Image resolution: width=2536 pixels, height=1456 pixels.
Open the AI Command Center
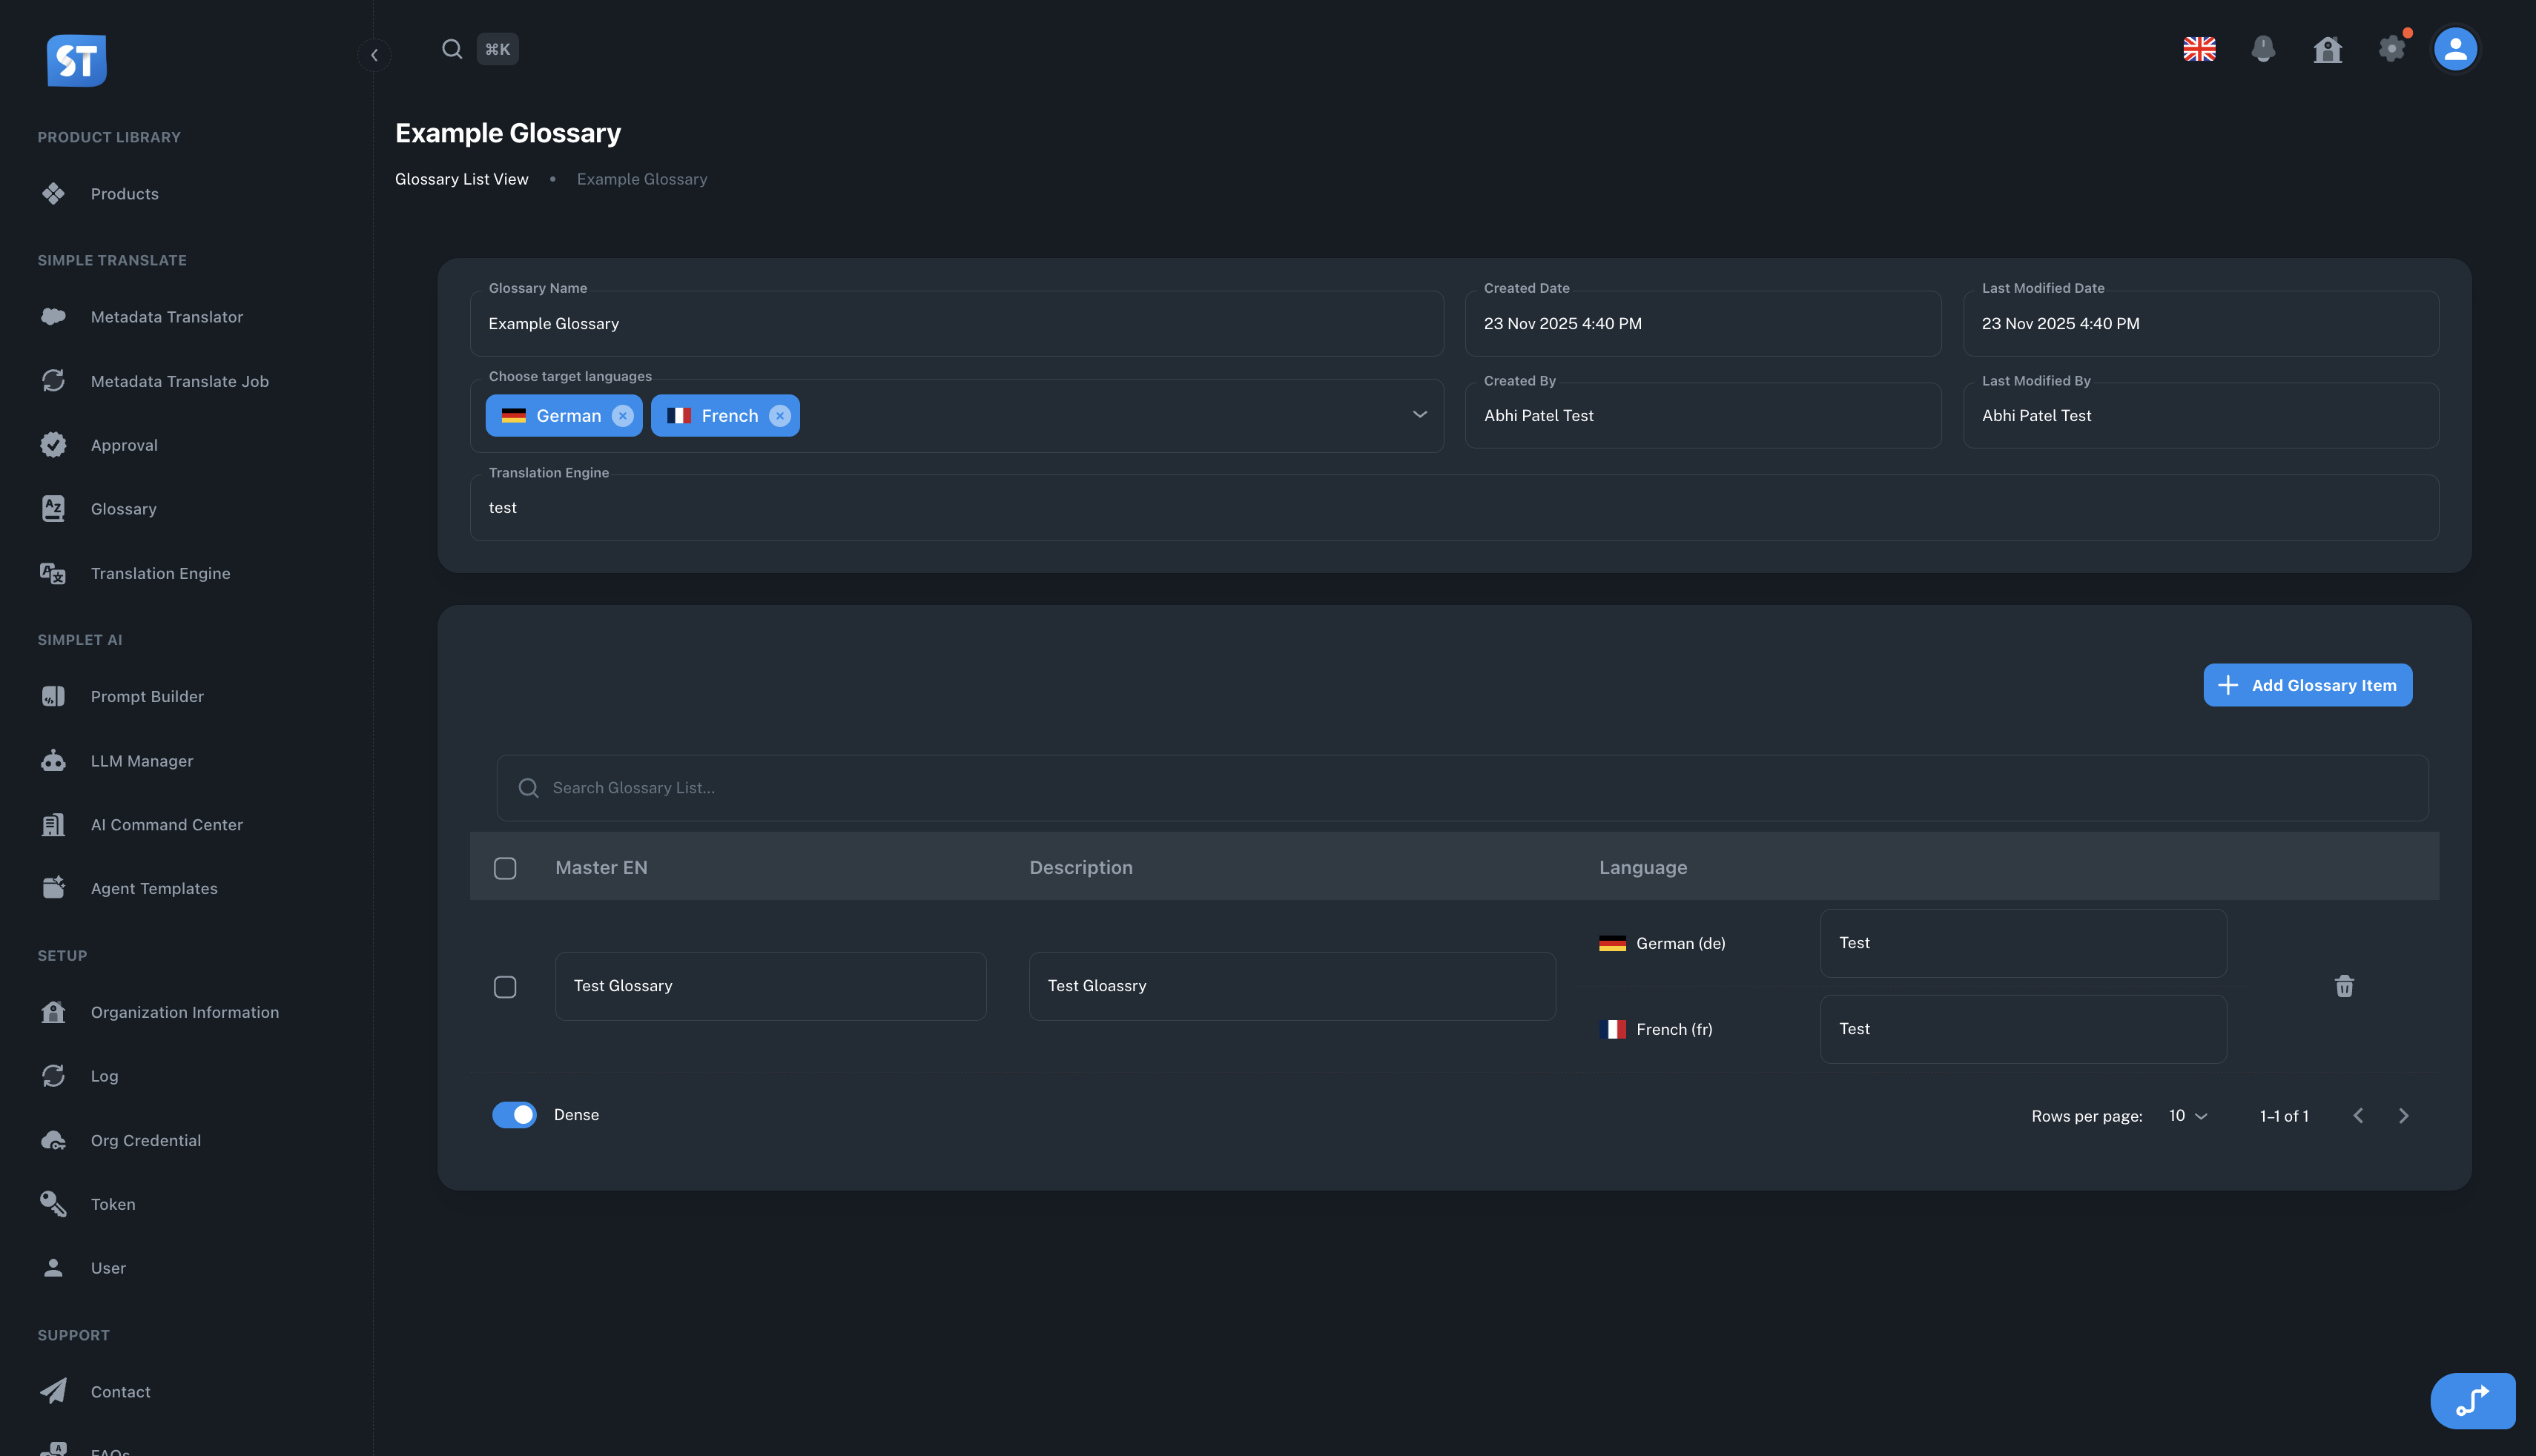166,824
